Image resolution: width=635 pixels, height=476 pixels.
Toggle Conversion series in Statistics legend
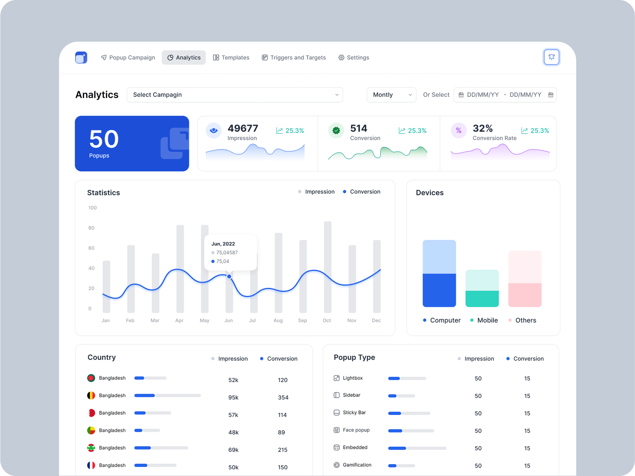coord(362,192)
